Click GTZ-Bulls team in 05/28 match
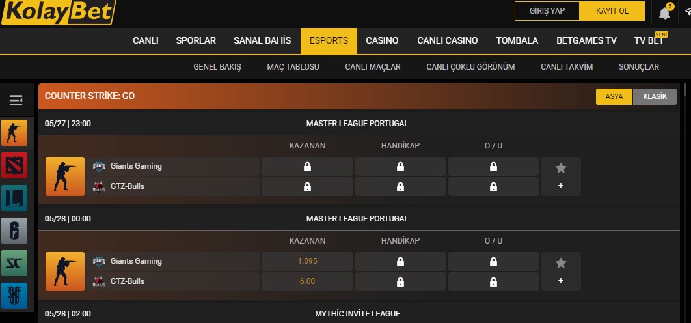691x323 pixels. 173,281
